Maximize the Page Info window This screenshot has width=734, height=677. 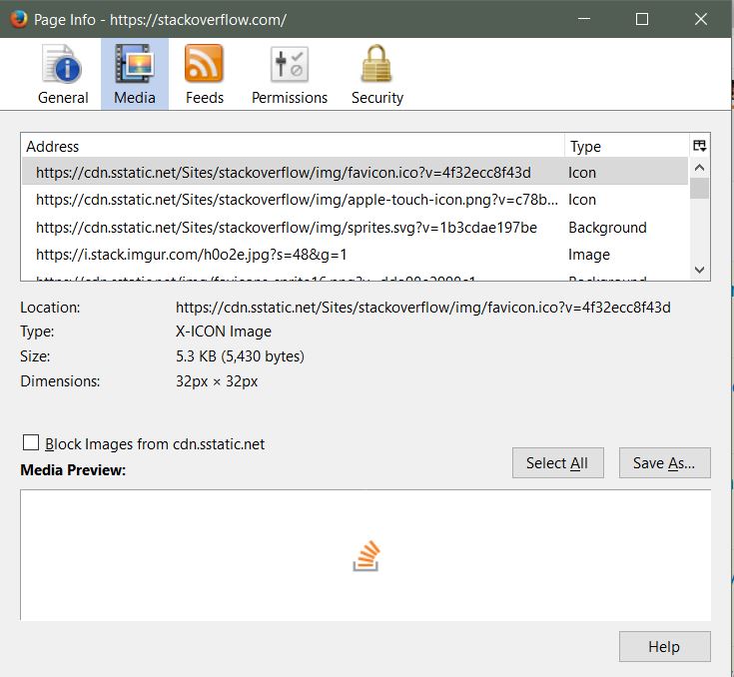click(x=642, y=19)
